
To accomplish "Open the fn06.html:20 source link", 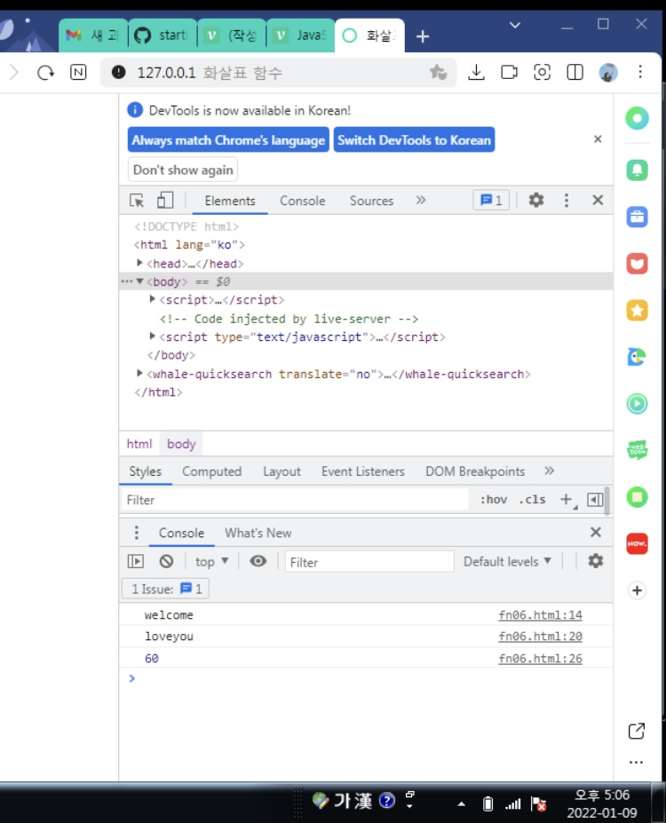I will pyautogui.click(x=540, y=637).
